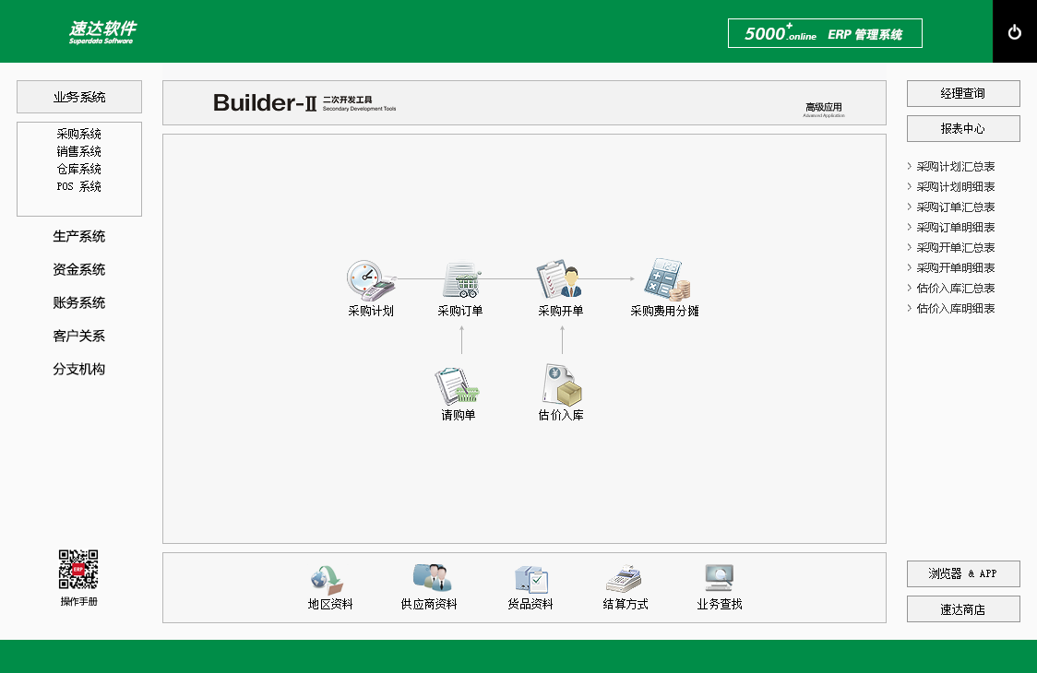
Task: Expand the 账务系统 accounting system section
Action: (x=79, y=303)
